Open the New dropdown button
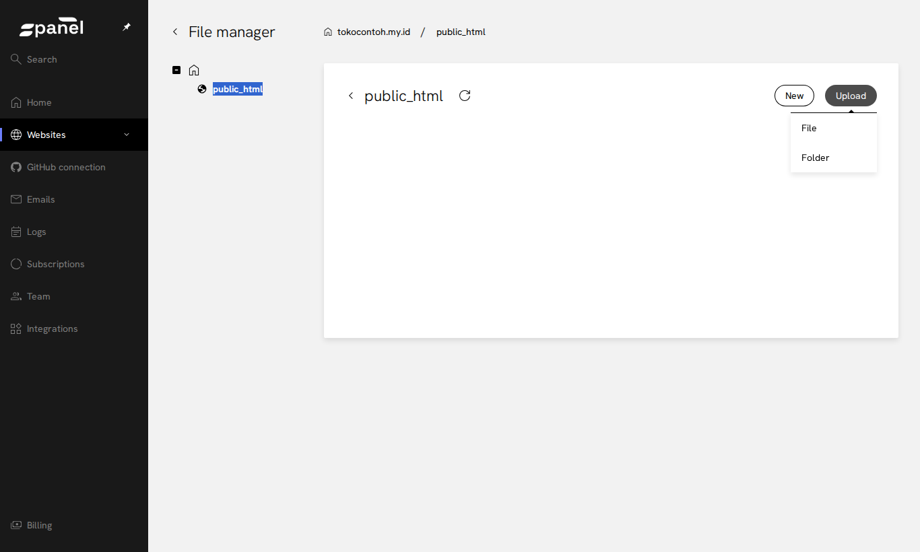This screenshot has width=920, height=552. point(794,96)
